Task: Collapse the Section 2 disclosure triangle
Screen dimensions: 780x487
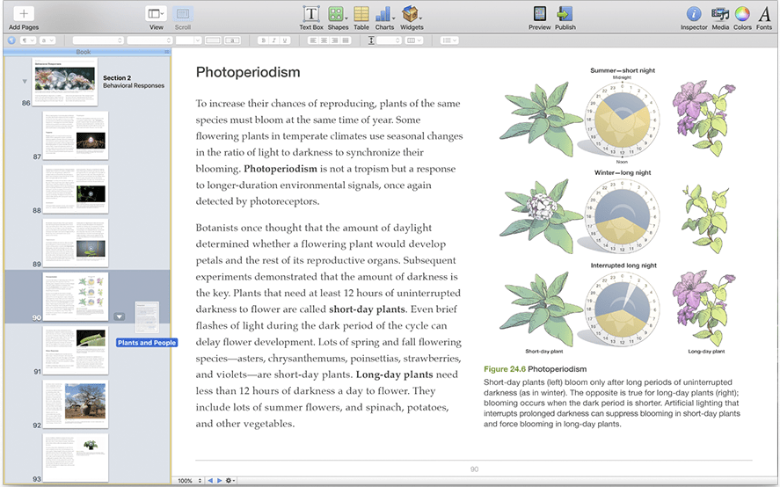Action: (24, 81)
